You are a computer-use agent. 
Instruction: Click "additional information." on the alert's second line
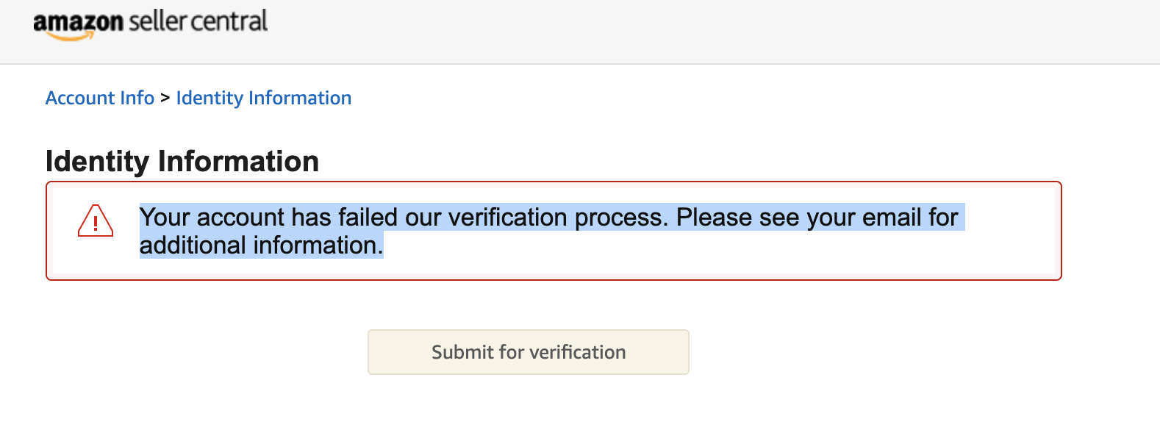(262, 245)
